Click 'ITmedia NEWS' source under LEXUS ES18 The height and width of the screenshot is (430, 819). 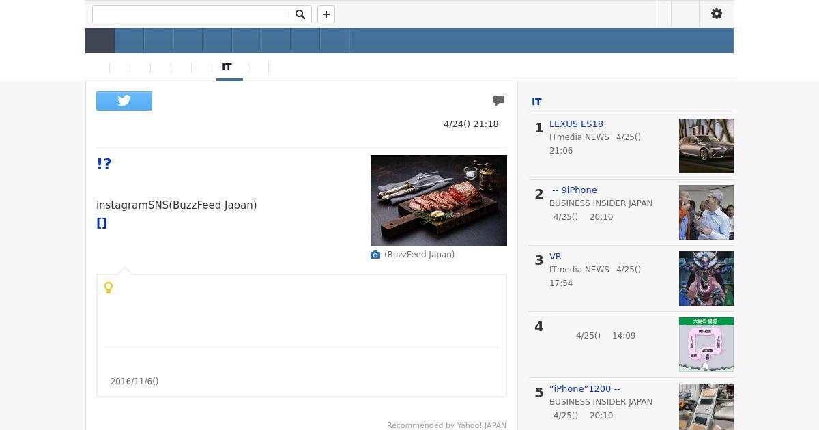click(579, 137)
